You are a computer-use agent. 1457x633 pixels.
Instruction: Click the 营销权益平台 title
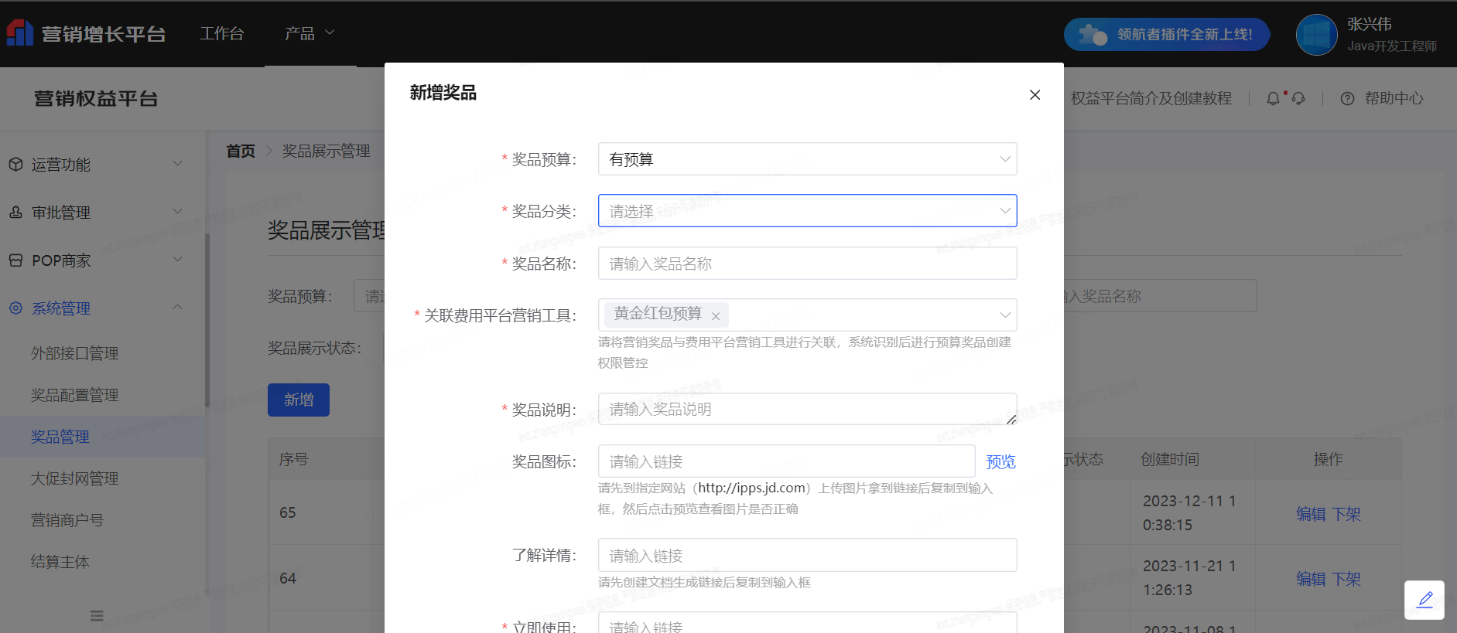96,99
